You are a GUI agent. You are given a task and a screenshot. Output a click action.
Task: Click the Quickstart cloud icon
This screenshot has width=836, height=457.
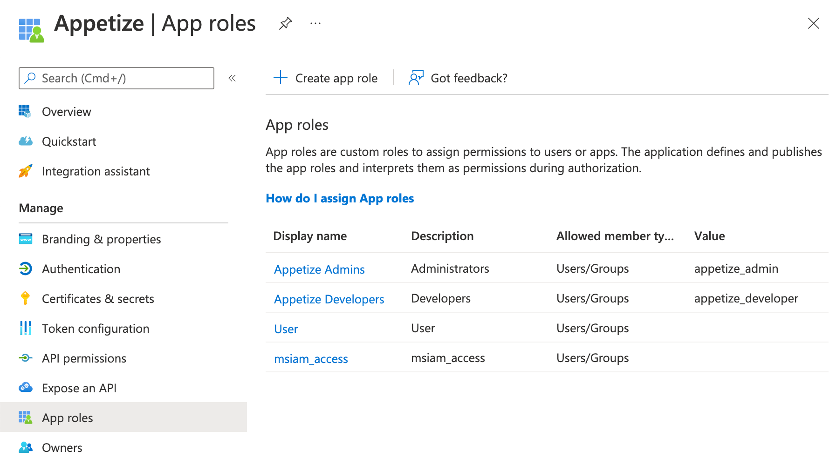25,141
